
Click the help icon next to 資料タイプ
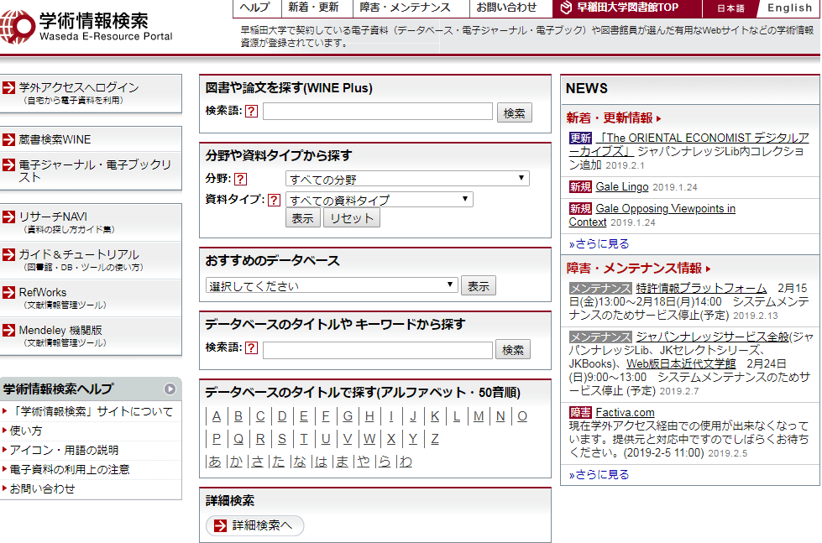(274, 200)
